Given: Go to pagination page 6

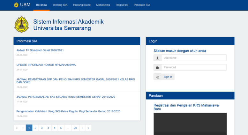Looking at the screenshot, I should tap(61, 128).
